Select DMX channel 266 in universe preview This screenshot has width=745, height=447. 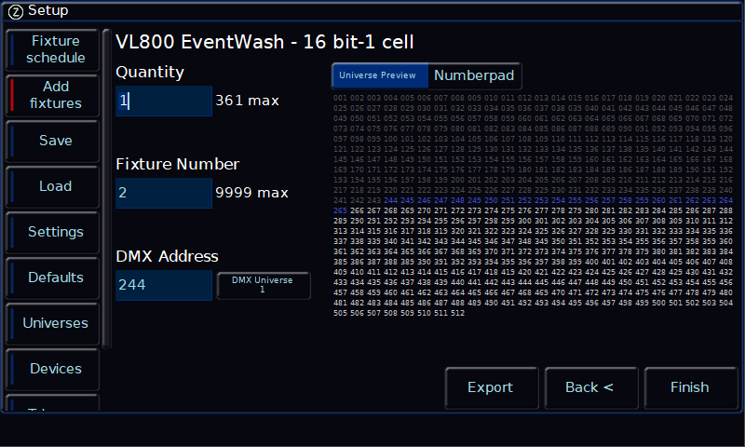357,210
